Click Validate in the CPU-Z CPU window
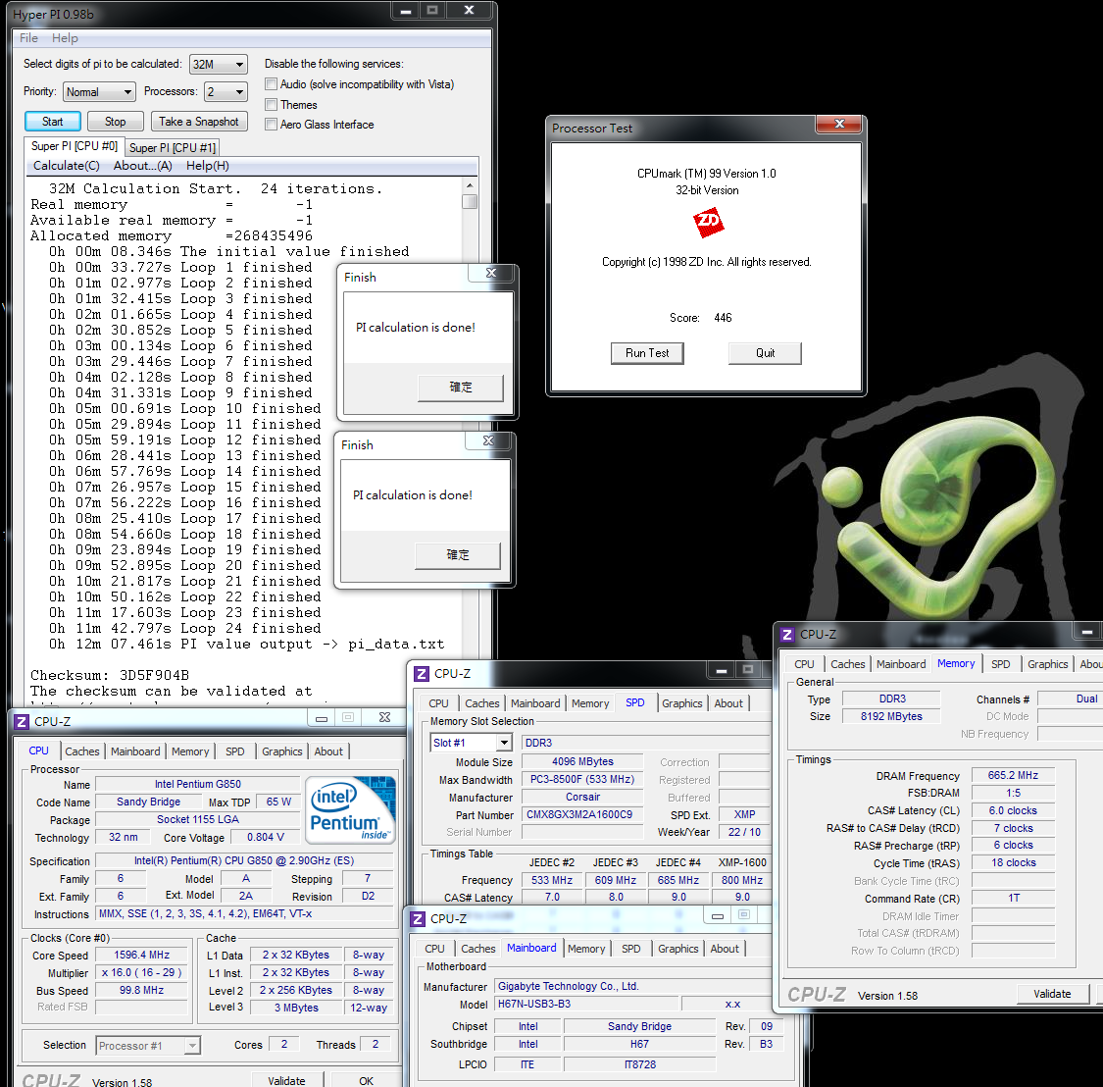 coord(286,1080)
